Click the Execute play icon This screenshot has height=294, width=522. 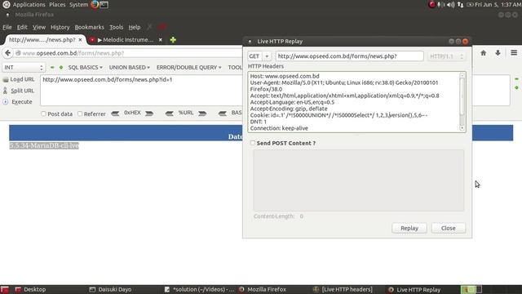6,102
